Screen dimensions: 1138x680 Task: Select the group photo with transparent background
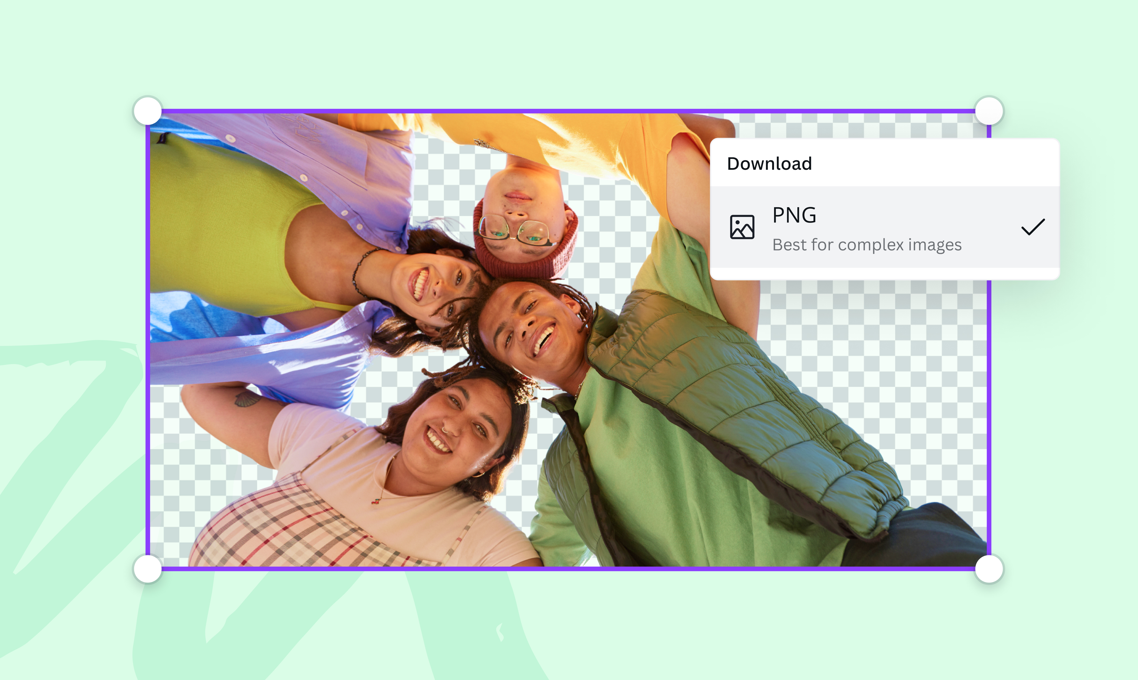[568, 340]
